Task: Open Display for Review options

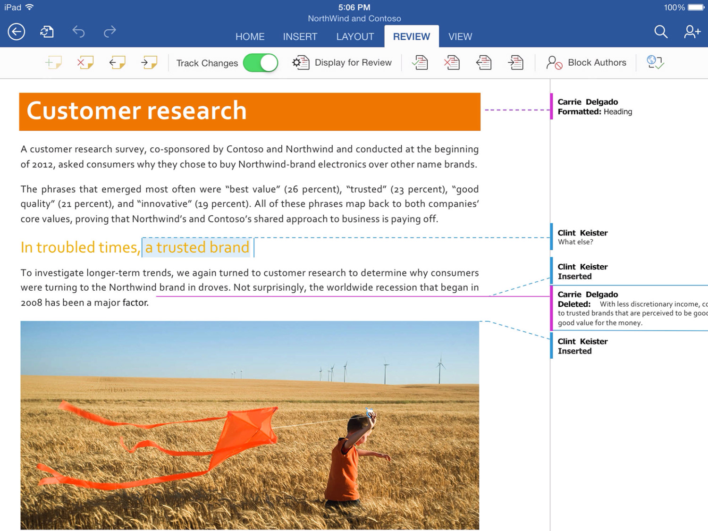Action: tap(343, 62)
